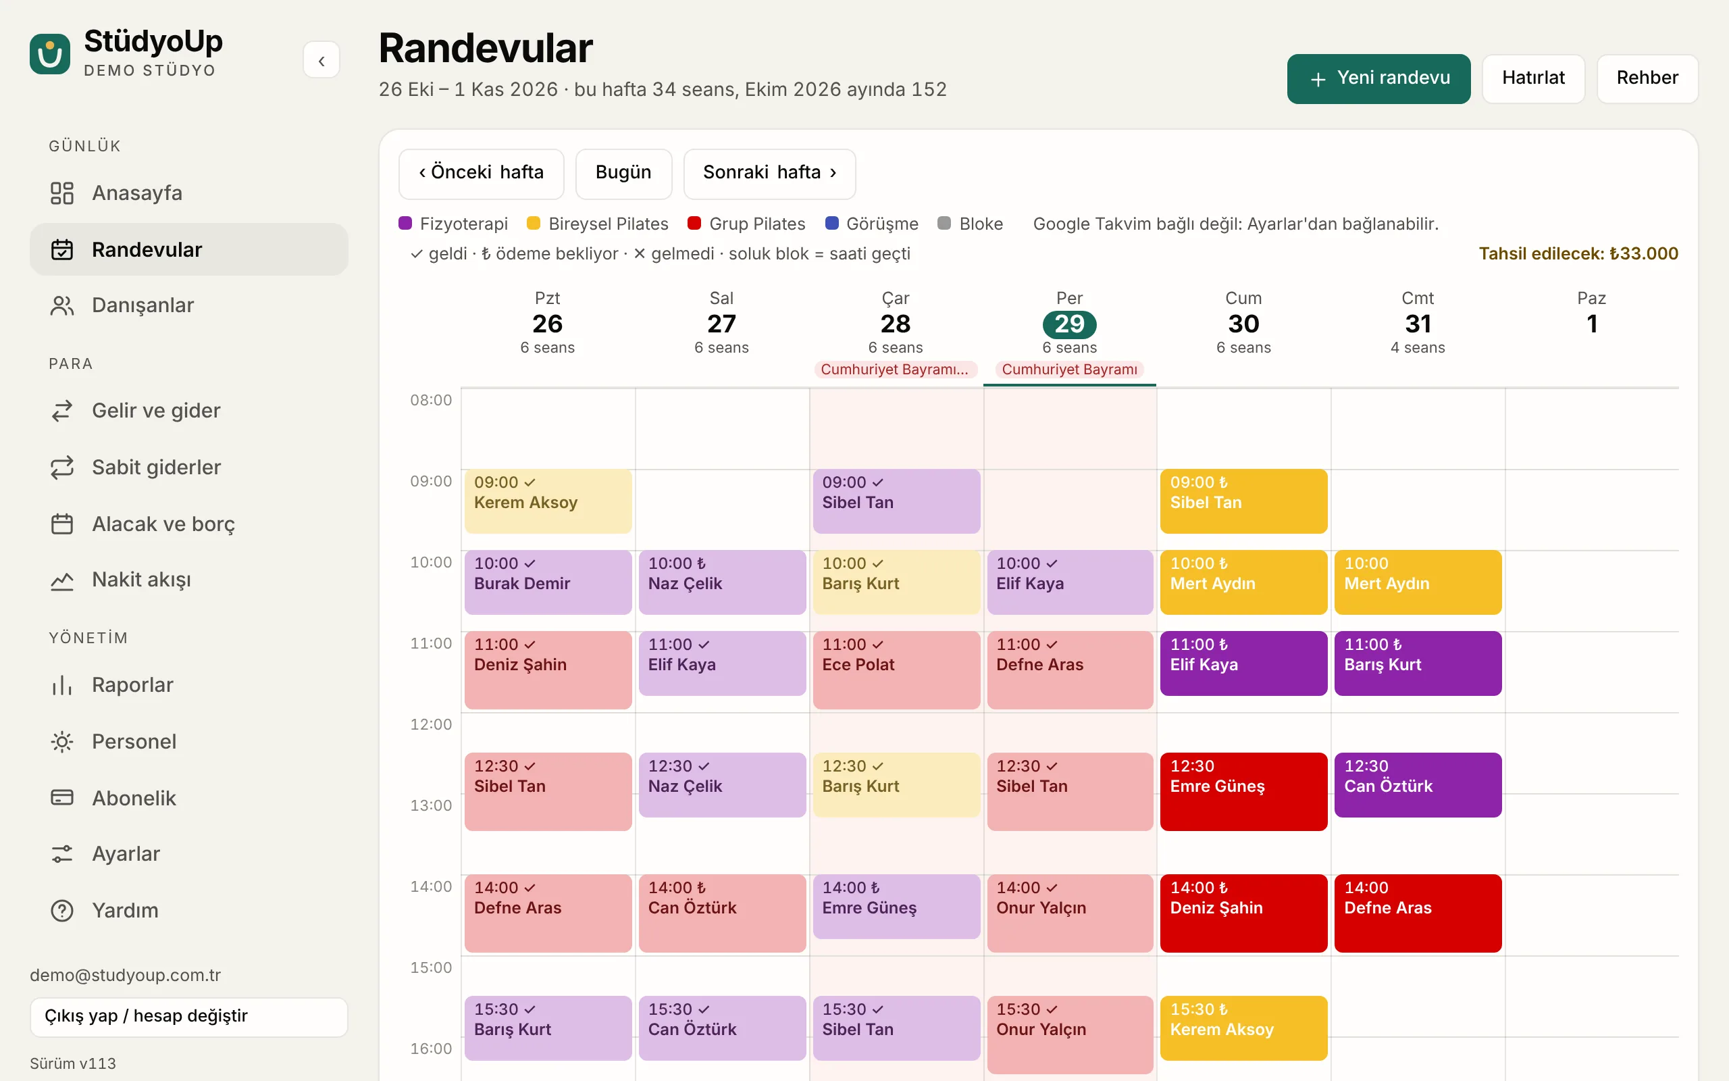Click the purple Fizyoterapi legend swatch
This screenshot has height=1081, width=1729.
point(405,223)
